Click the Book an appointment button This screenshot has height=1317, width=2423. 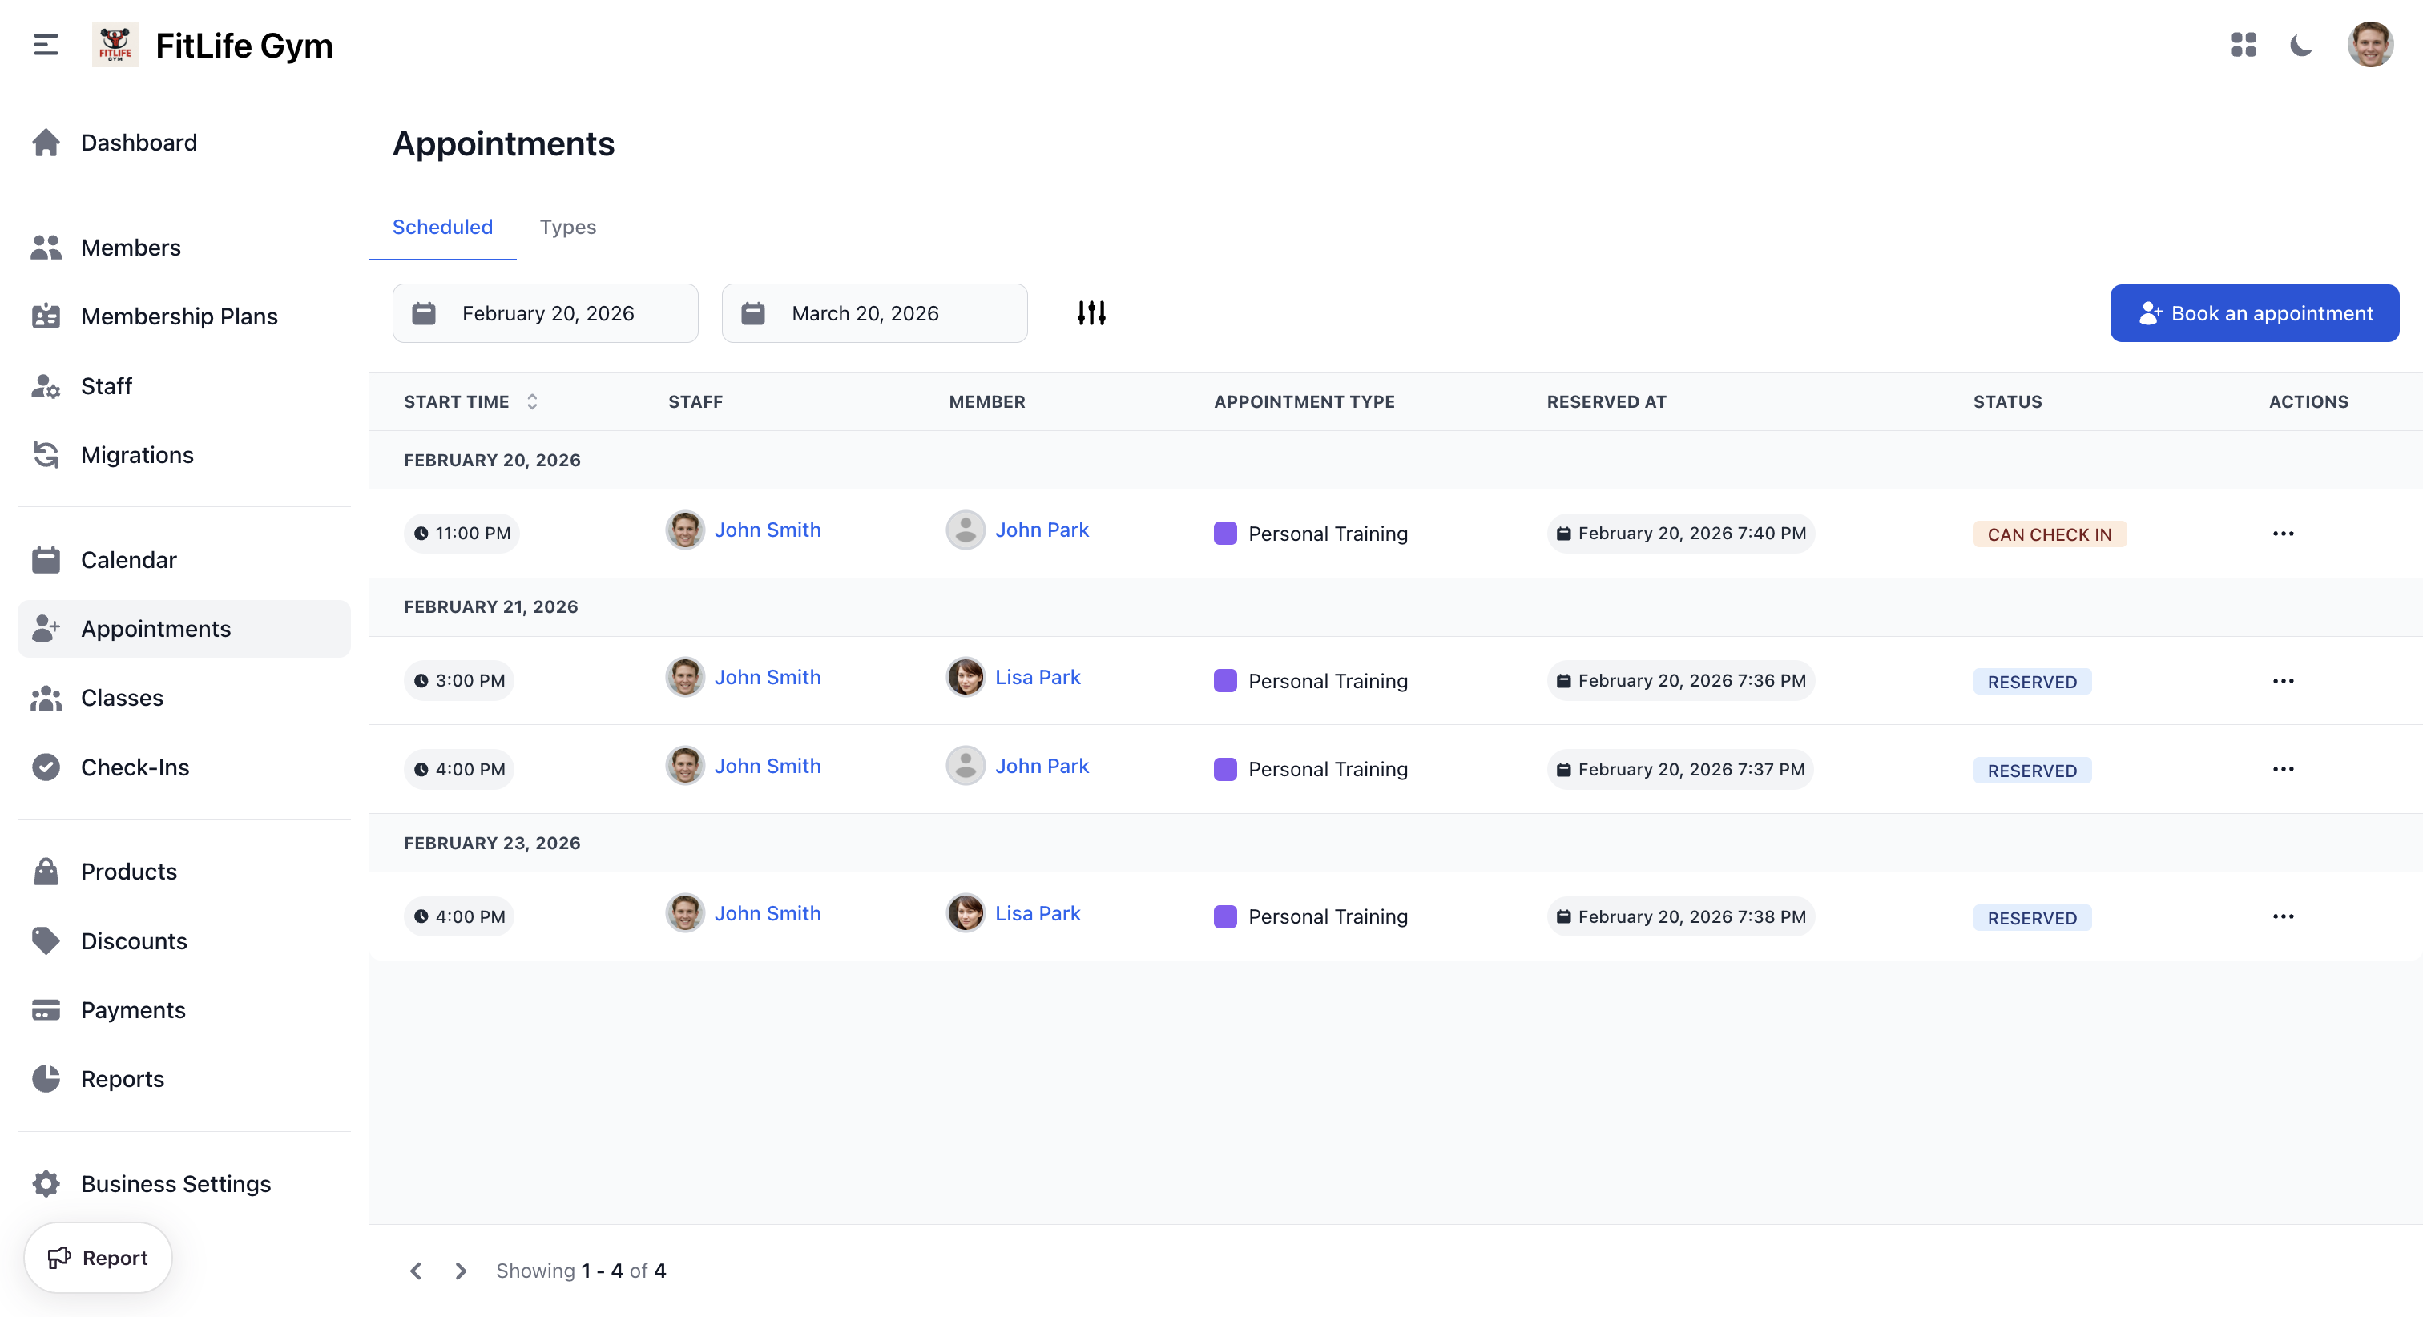pos(2255,312)
